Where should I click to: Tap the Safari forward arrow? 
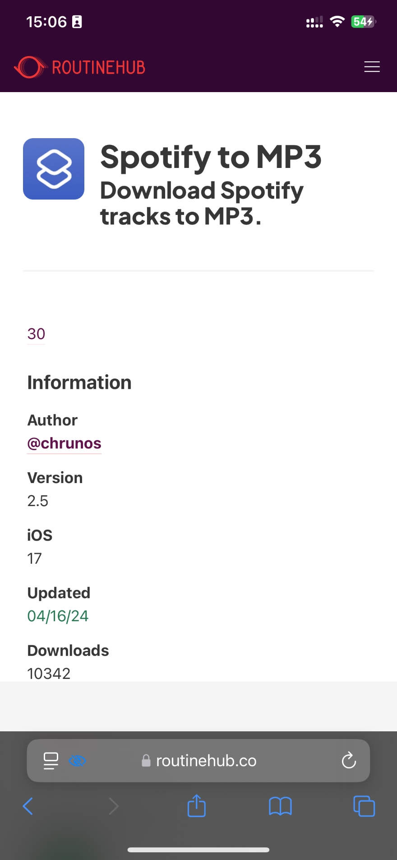113,806
